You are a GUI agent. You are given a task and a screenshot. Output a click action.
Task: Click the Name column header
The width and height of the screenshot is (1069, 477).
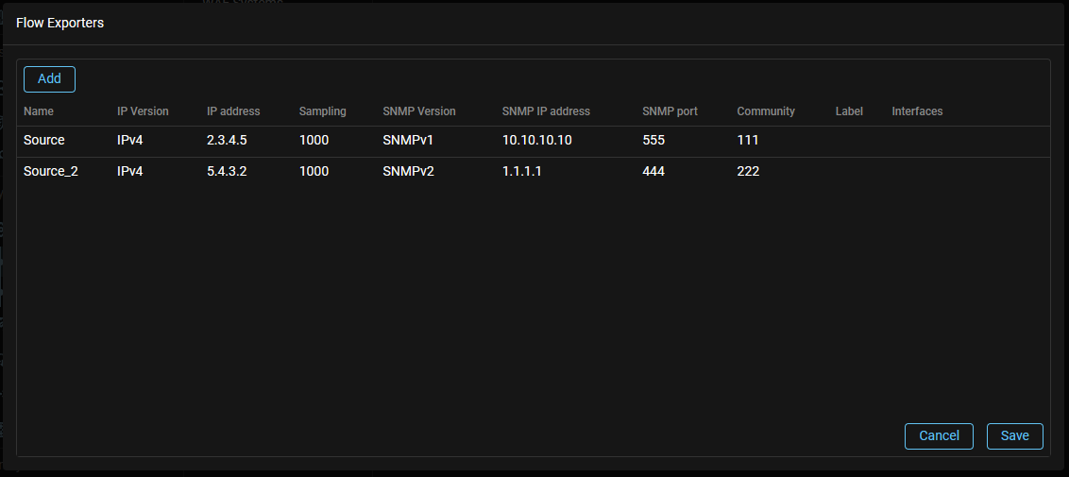(39, 111)
